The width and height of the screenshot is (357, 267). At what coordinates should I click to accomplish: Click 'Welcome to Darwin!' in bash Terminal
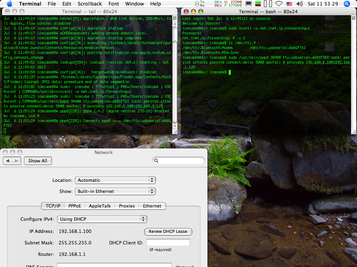[x=201, y=23]
